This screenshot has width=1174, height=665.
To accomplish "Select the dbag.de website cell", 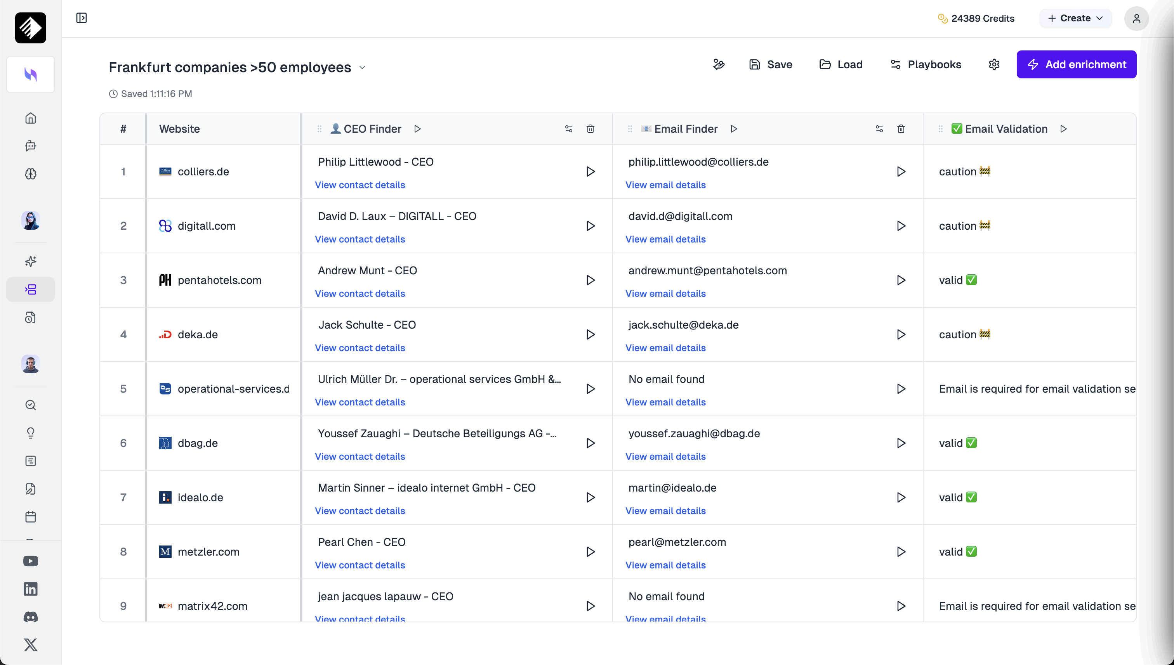I will coord(224,443).
